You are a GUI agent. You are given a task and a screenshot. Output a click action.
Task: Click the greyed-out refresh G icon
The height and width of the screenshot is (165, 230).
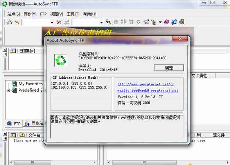[138, 22]
